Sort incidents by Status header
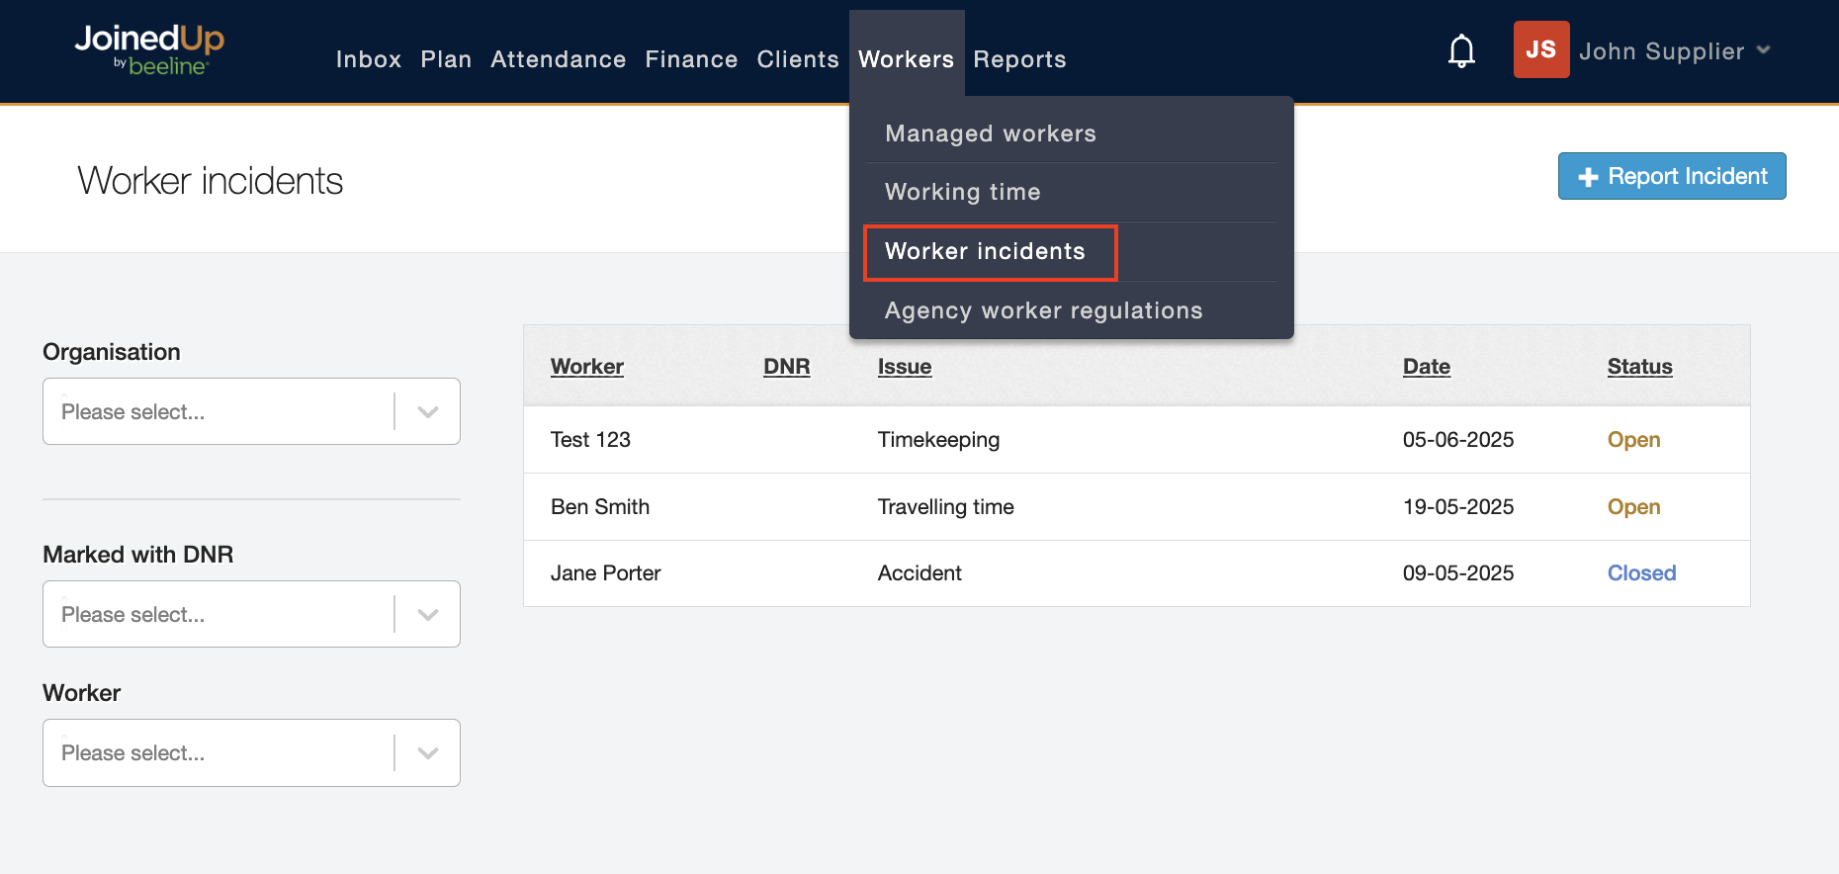This screenshot has height=874, width=1839. [1639, 367]
